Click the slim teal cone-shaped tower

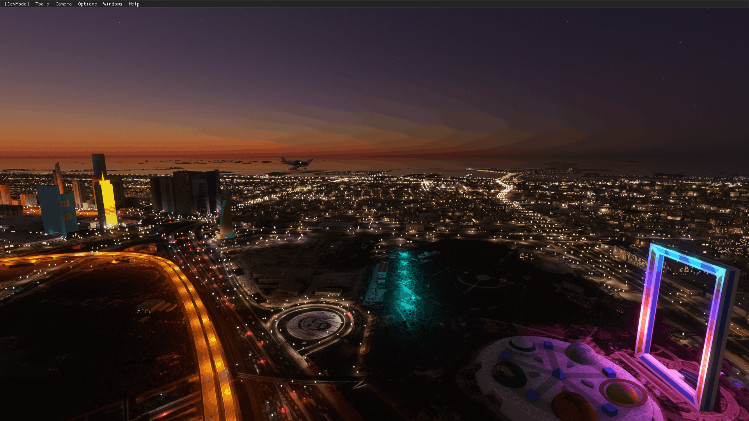pyautogui.click(x=226, y=218)
